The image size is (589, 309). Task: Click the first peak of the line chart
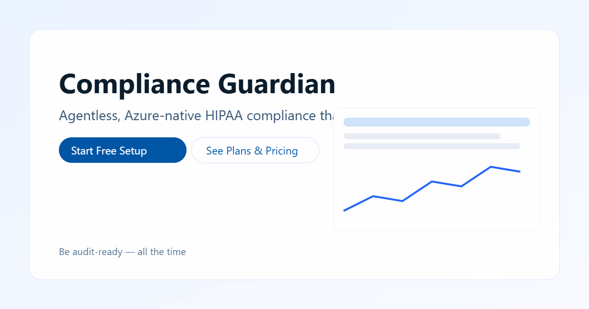[x=373, y=196]
